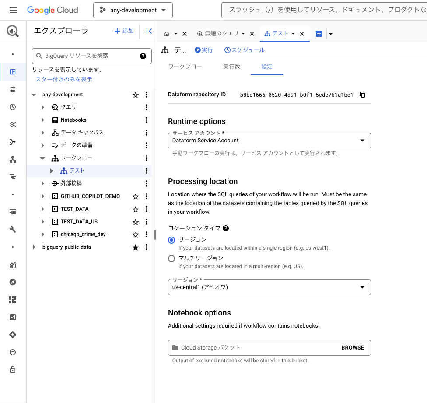Open data transfers arrows icon in sidebar
427x403 pixels.
13,89
